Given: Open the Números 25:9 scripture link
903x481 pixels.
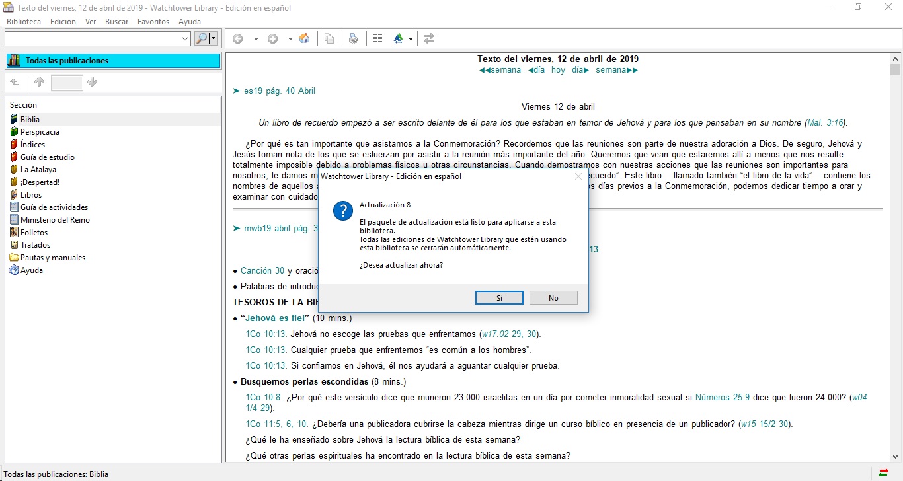Looking at the screenshot, I should pos(723,398).
